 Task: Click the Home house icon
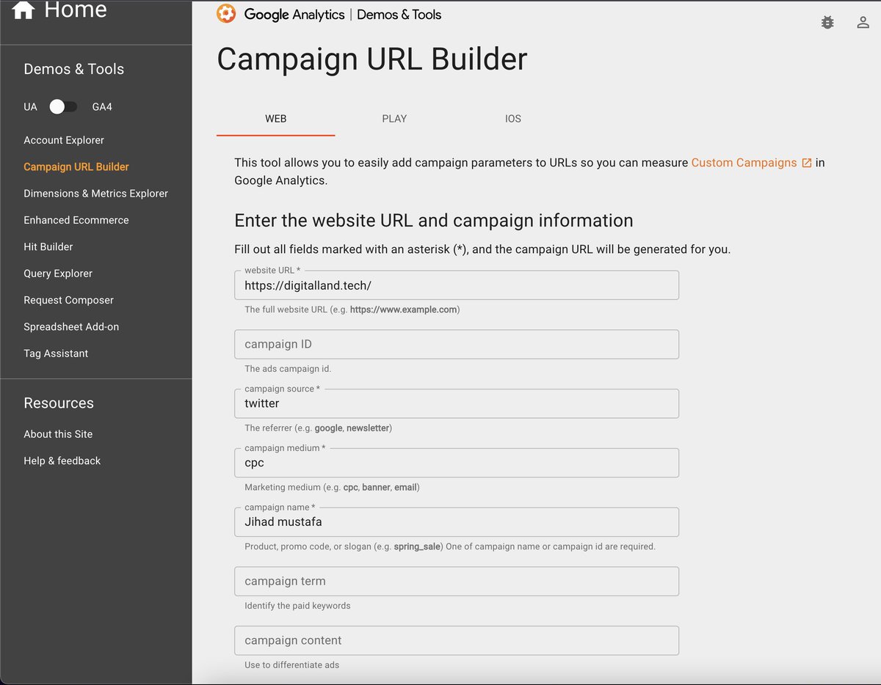[23, 10]
